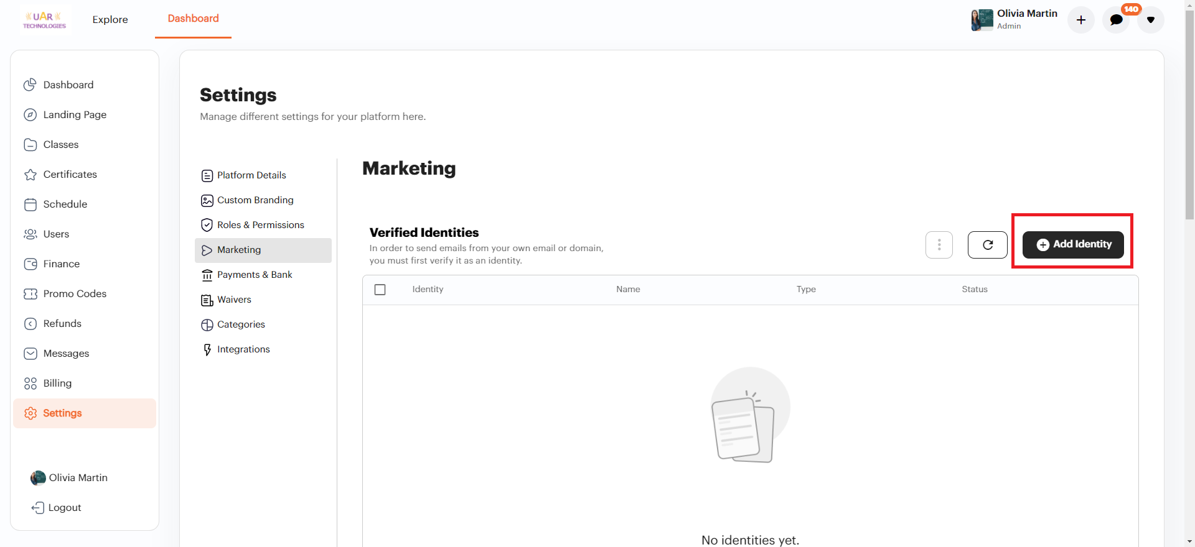Screen dimensions: 1195x547
Task: Check the select-all identities checkbox
Action: (x=380, y=290)
